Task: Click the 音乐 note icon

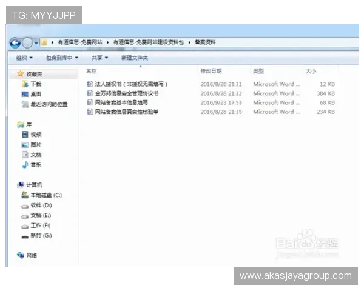Action: pyautogui.click(x=25, y=165)
